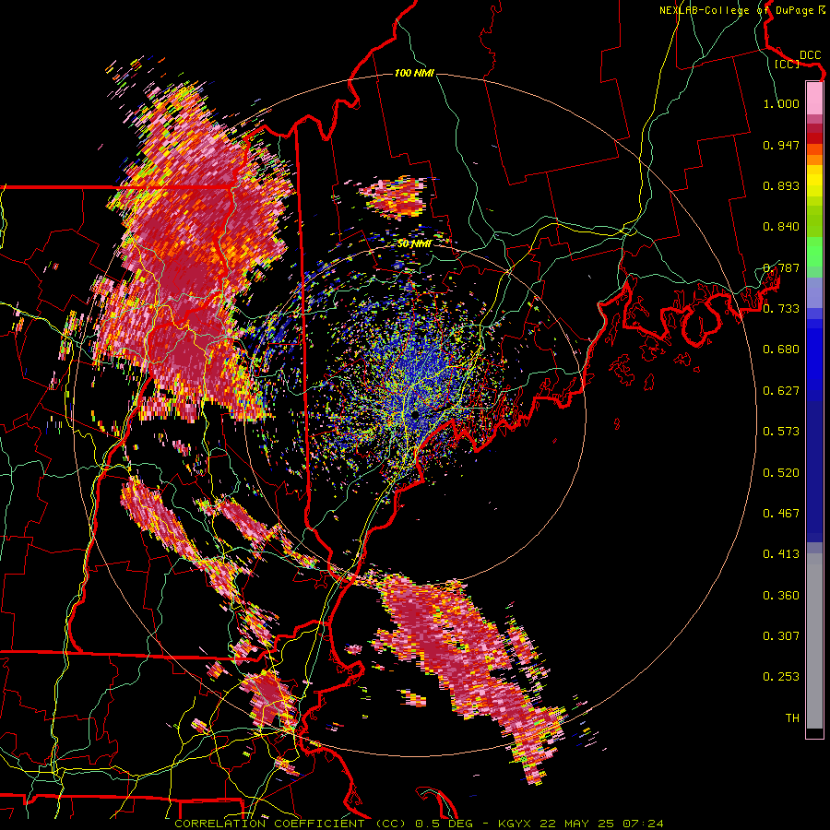The height and width of the screenshot is (830, 830).
Task: Click the 0.627 scale value
Action: click(781, 391)
